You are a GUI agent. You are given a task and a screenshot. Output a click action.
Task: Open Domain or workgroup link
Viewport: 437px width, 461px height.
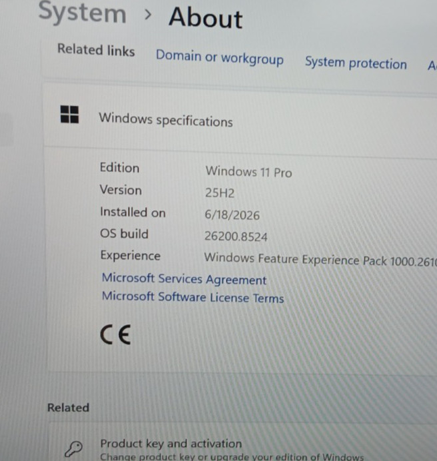[220, 57]
